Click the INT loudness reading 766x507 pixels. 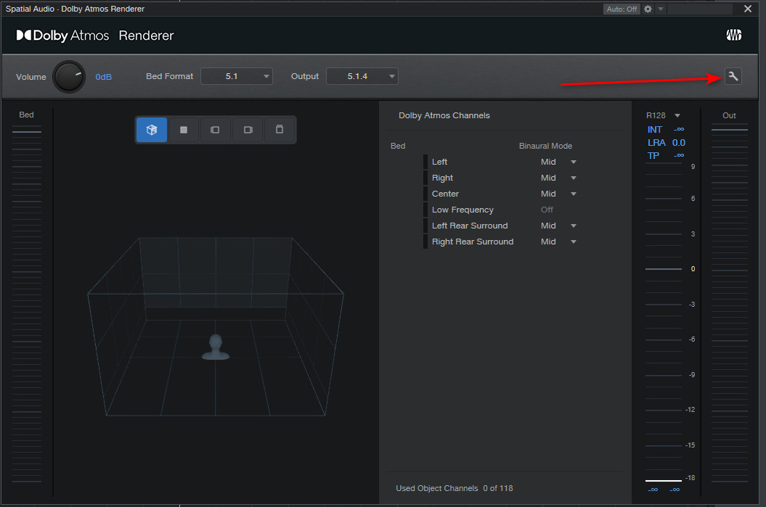tap(665, 129)
